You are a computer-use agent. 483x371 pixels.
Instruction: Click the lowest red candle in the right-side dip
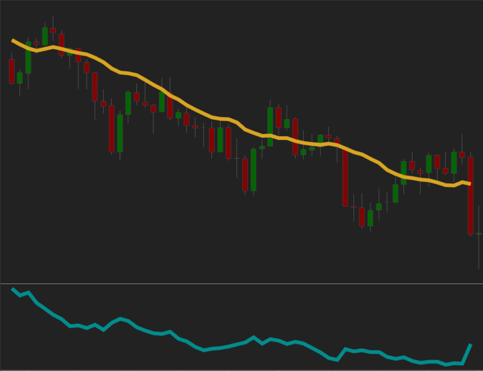click(x=362, y=217)
